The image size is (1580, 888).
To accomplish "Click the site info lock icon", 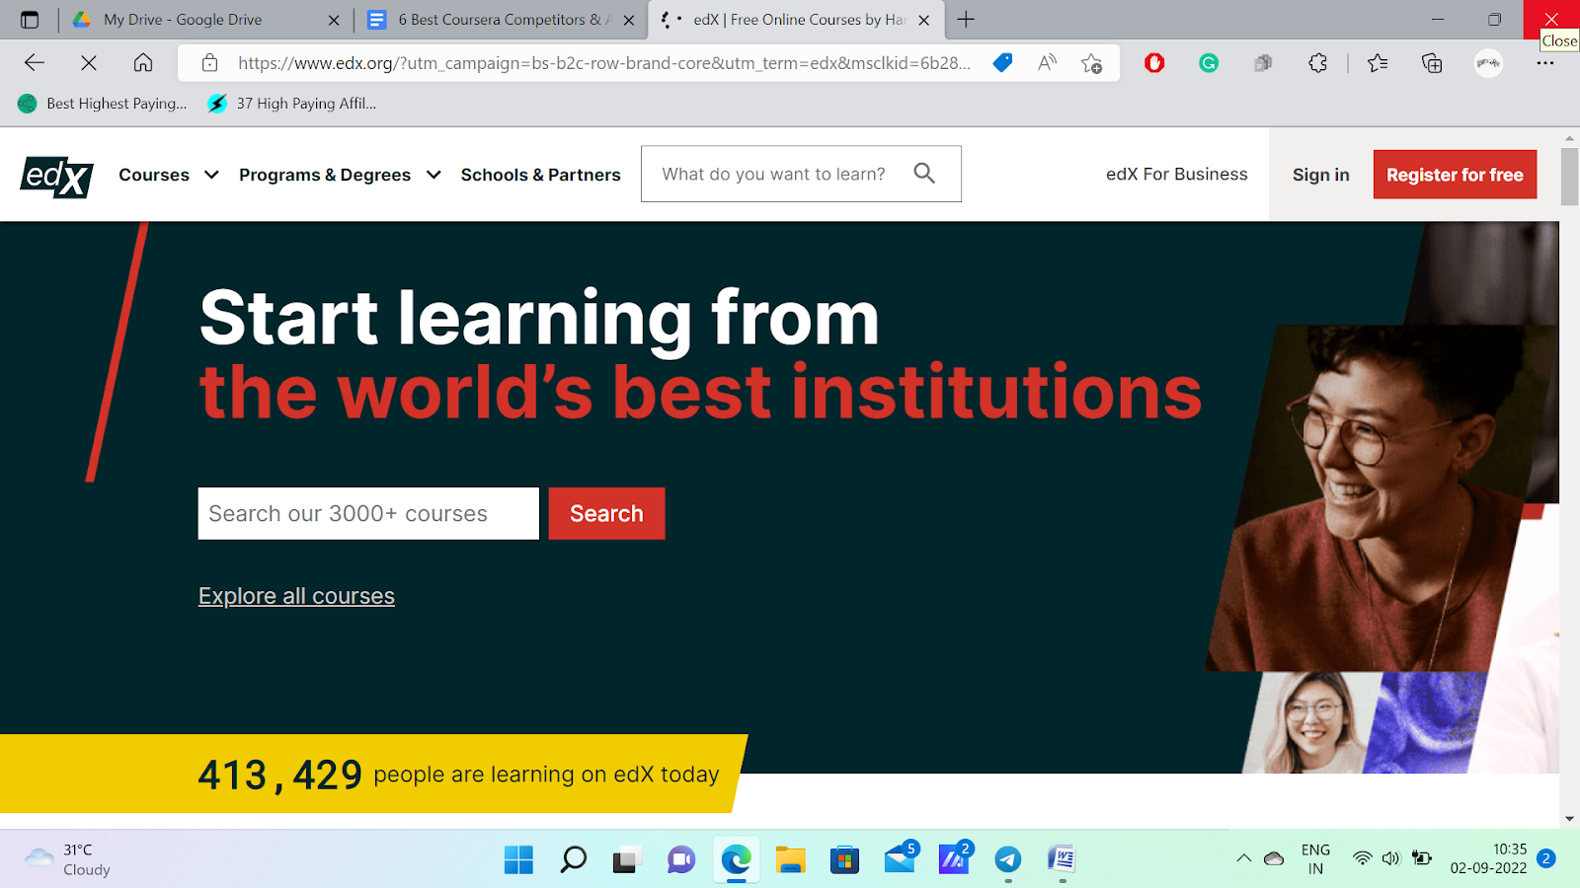I will 209,63.
